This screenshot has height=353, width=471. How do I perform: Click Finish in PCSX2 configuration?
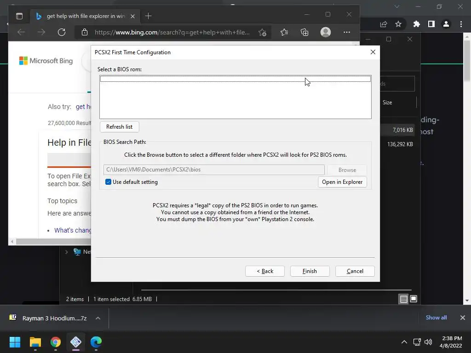310,271
